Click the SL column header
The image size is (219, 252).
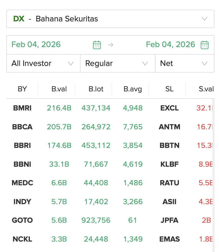coord(169,89)
